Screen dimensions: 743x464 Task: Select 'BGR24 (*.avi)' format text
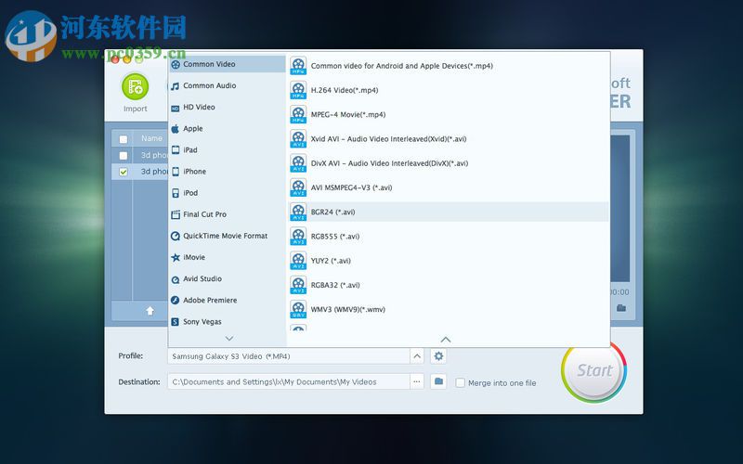point(333,213)
